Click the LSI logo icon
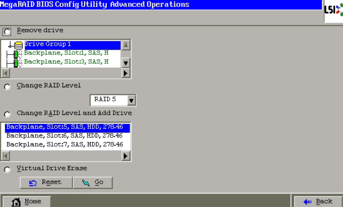 (x=333, y=10)
